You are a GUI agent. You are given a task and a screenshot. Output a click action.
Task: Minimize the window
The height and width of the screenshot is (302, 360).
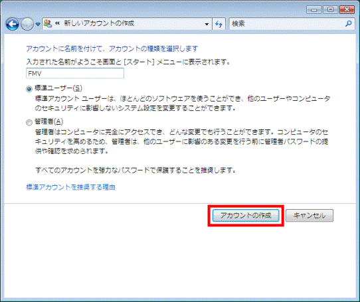tap(314, 10)
